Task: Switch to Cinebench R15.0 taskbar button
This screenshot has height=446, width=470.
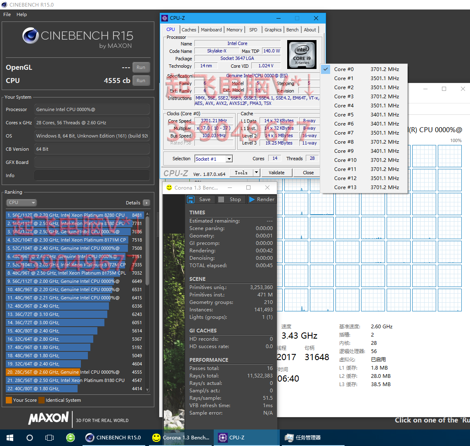Action: click(113, 438)
